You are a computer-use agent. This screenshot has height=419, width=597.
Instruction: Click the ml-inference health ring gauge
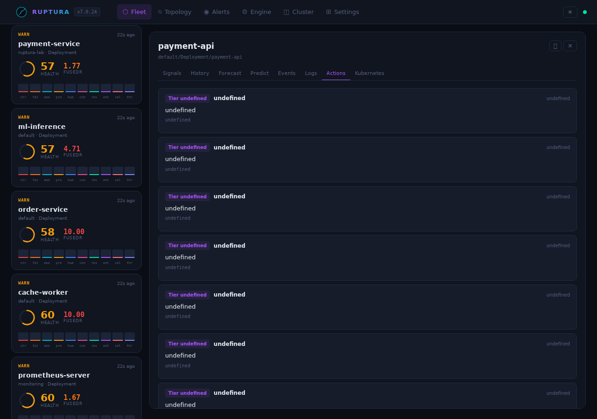(27, 152)
